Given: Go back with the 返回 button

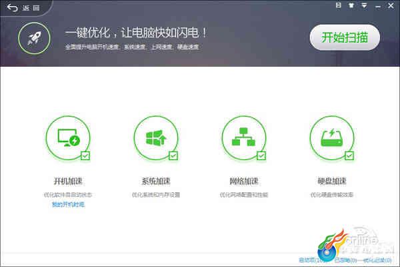Looking at the screenshot, I should pyautogui.click(x=23, y=8).
